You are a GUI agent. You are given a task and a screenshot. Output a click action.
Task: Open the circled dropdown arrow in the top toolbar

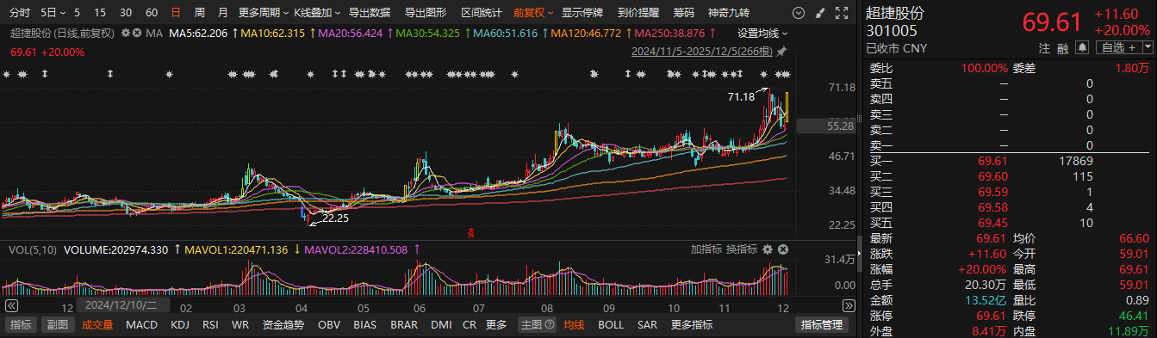point(799,13)
